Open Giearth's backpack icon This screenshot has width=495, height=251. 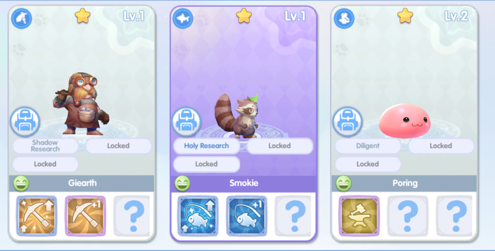(25, 122)
